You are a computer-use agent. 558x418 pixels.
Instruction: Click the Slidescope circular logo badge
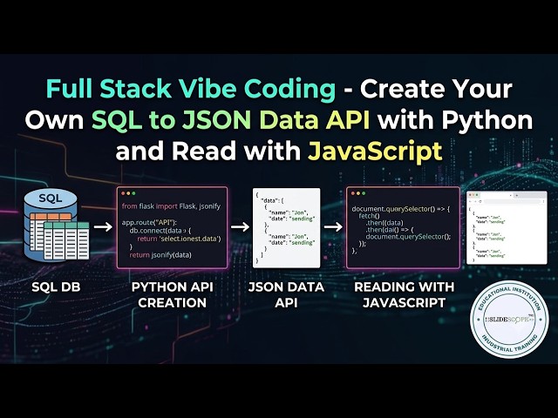509,320
